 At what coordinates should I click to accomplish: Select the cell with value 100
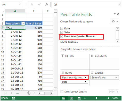coord(34,64)
